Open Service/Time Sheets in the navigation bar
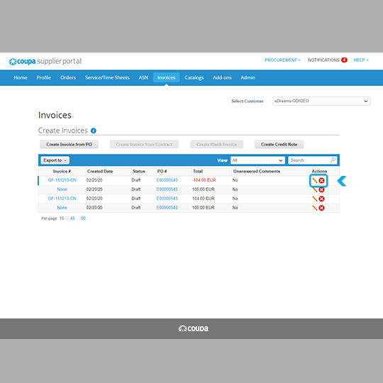Viewport: 383px width, 383px height. coord(107,78)
